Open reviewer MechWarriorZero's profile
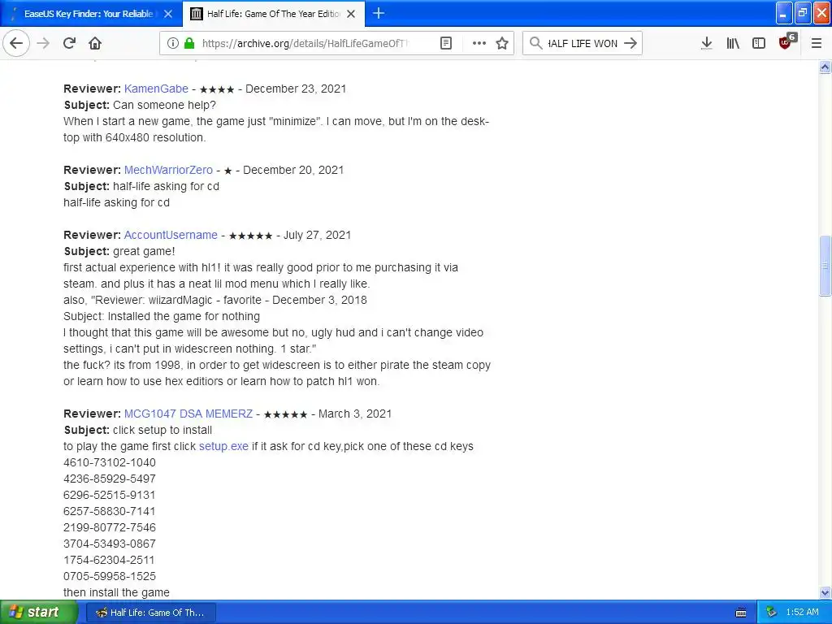Image resolution: width=832 pixels, height=624 pixels. coord(168,170)
